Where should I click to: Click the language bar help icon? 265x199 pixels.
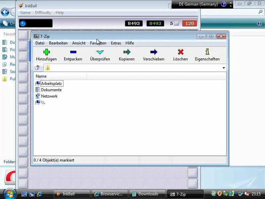[x=224, y=4]
